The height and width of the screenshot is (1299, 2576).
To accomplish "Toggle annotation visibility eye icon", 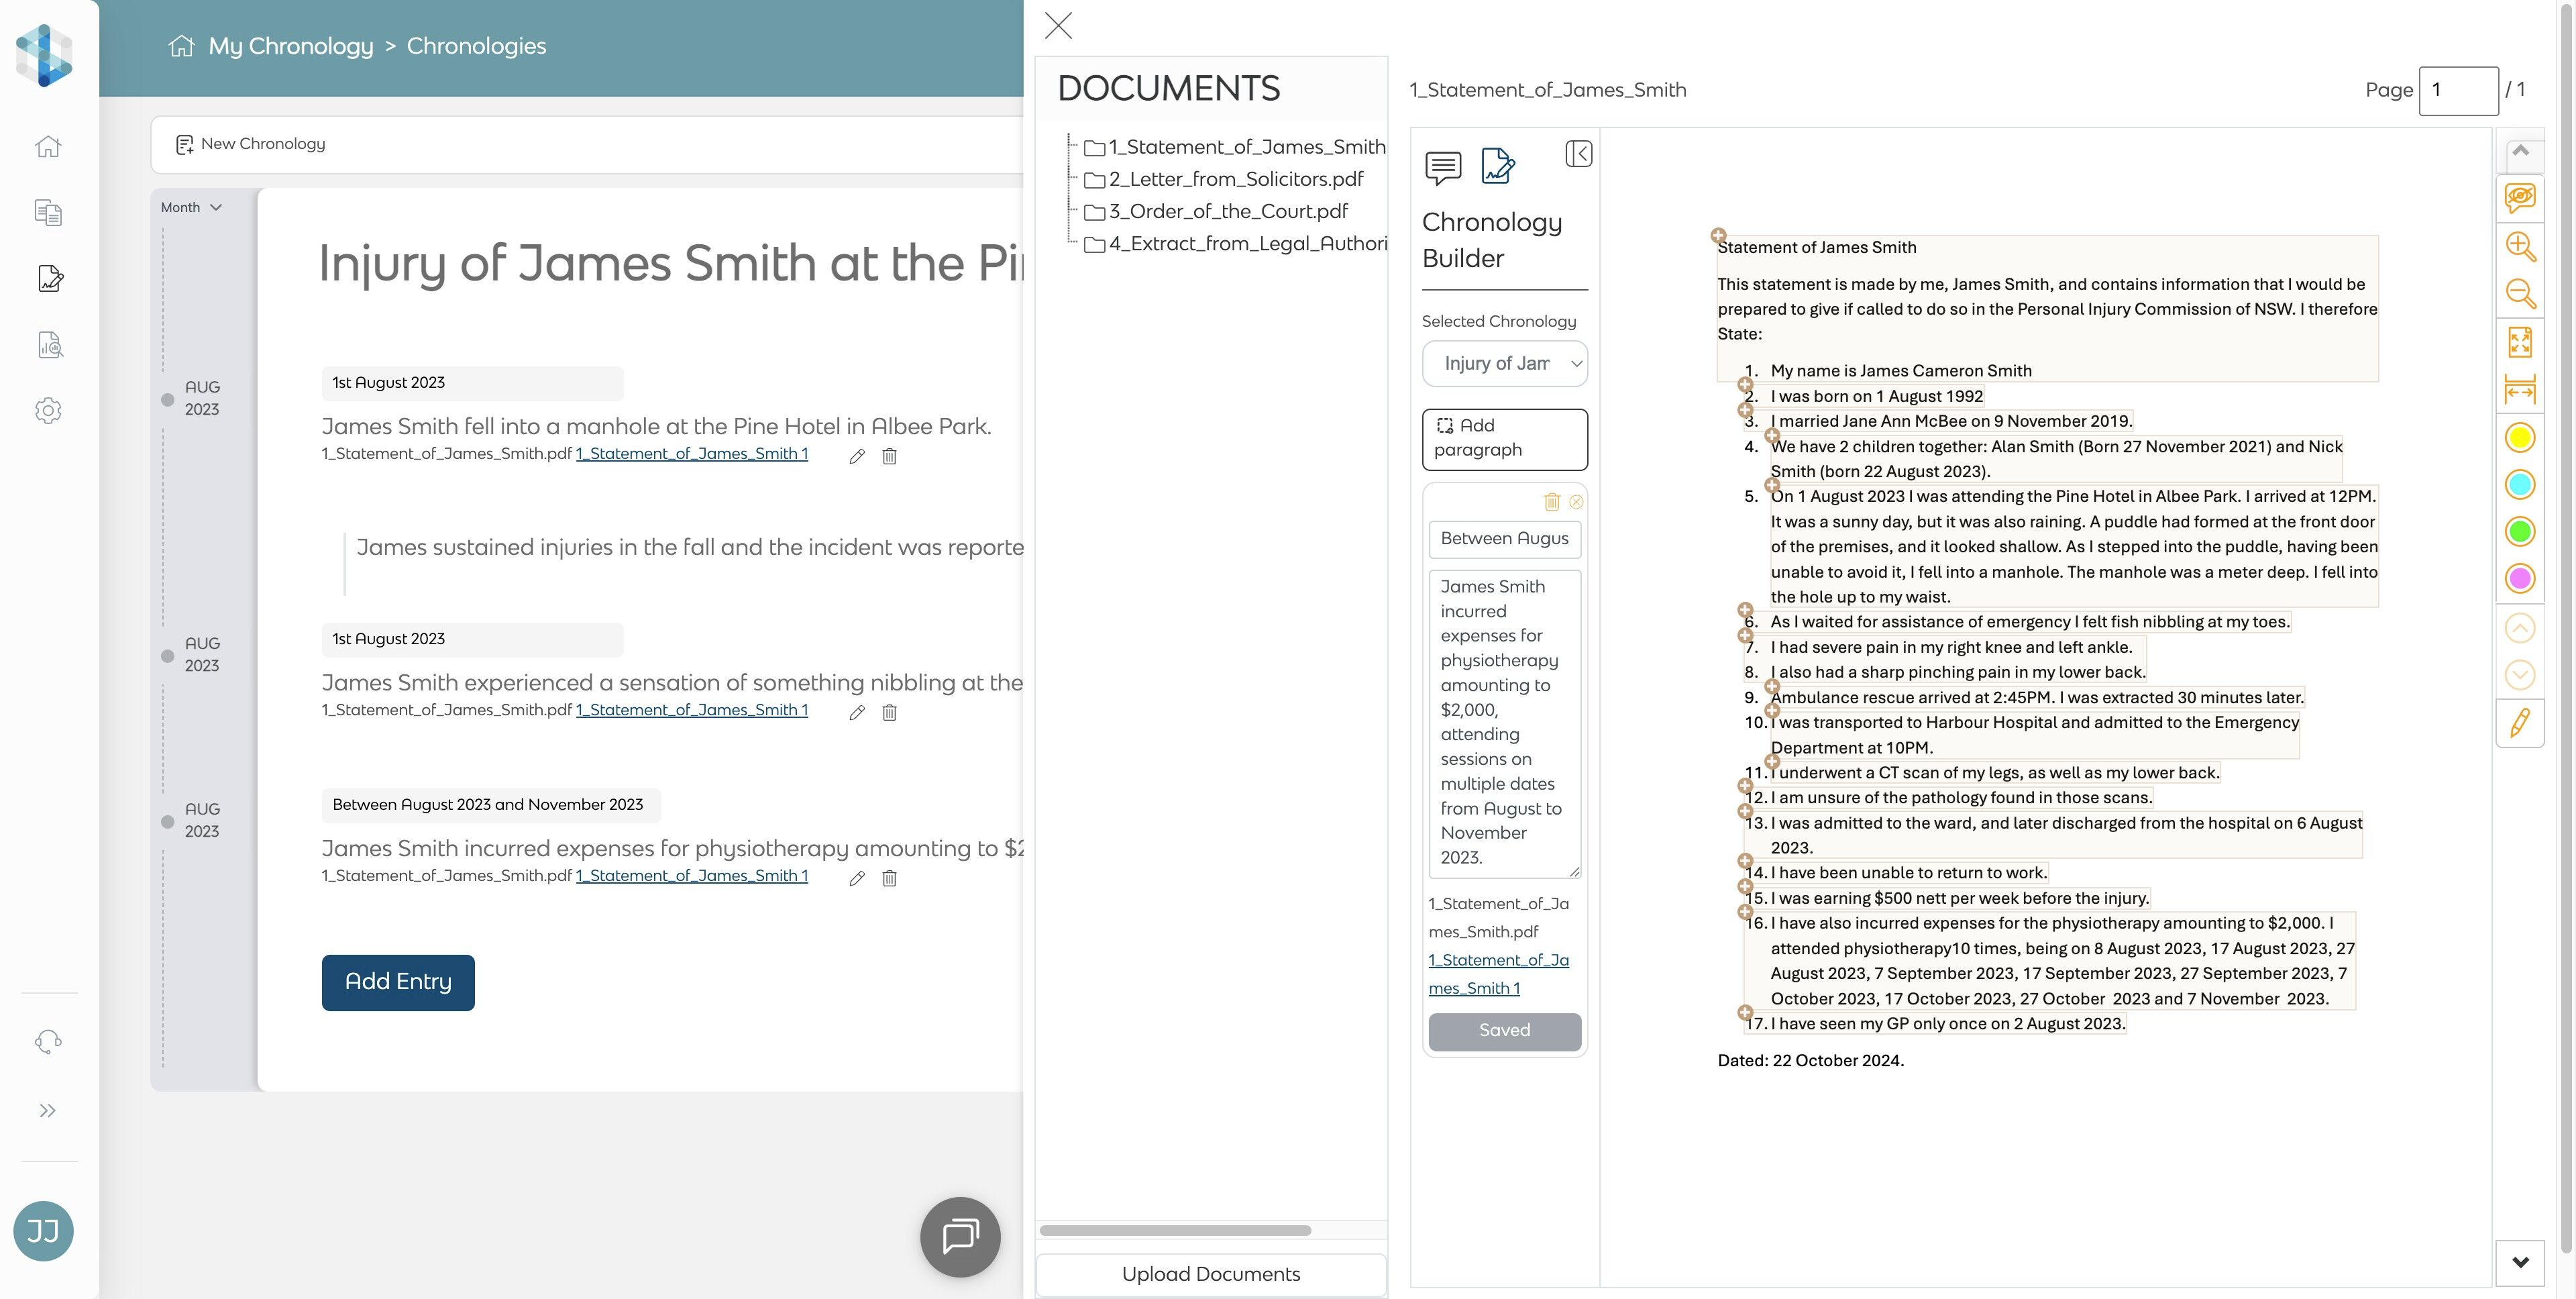I will [x=2519, y=197].
